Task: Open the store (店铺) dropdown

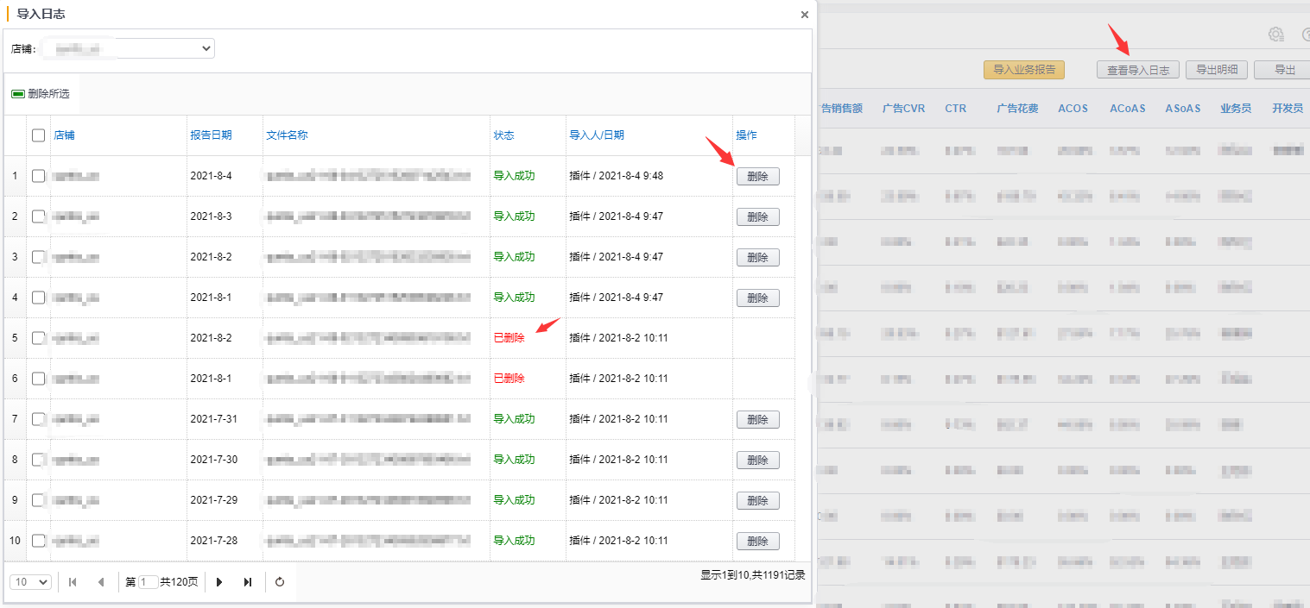Action: pyautogui.click(x=128, y=49)
